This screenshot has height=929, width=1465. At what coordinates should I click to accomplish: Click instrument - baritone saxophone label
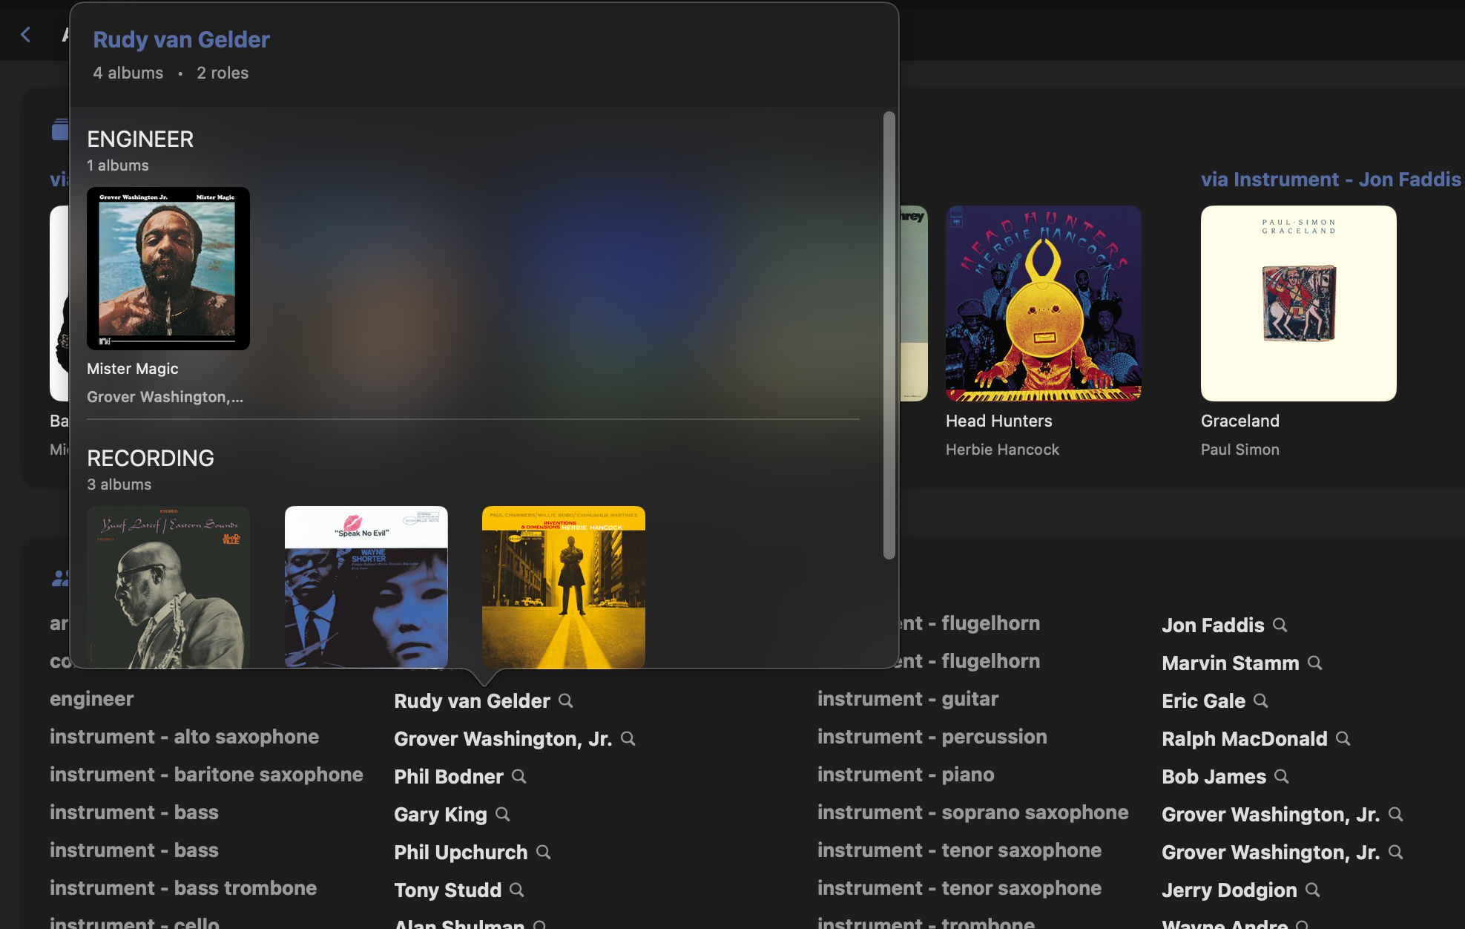coord(206,774)
